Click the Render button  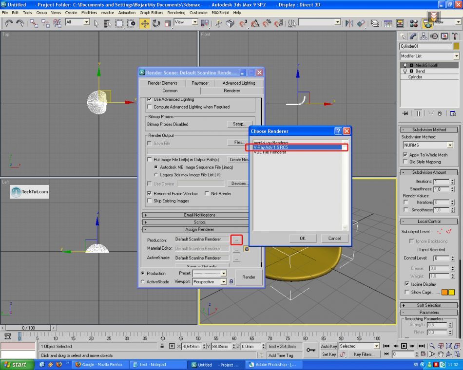(x=249, y=277)
